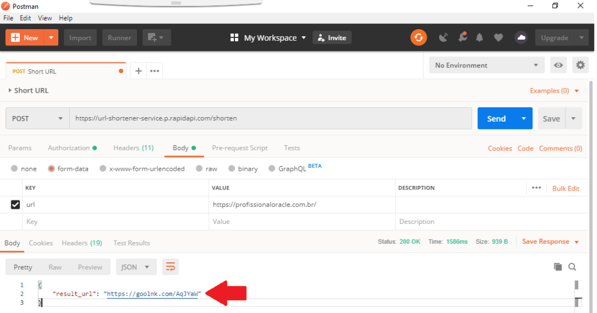Viewport: 597px width, 313px height.
Task: Expand the Short URL request description
Action: coord(10,90)
